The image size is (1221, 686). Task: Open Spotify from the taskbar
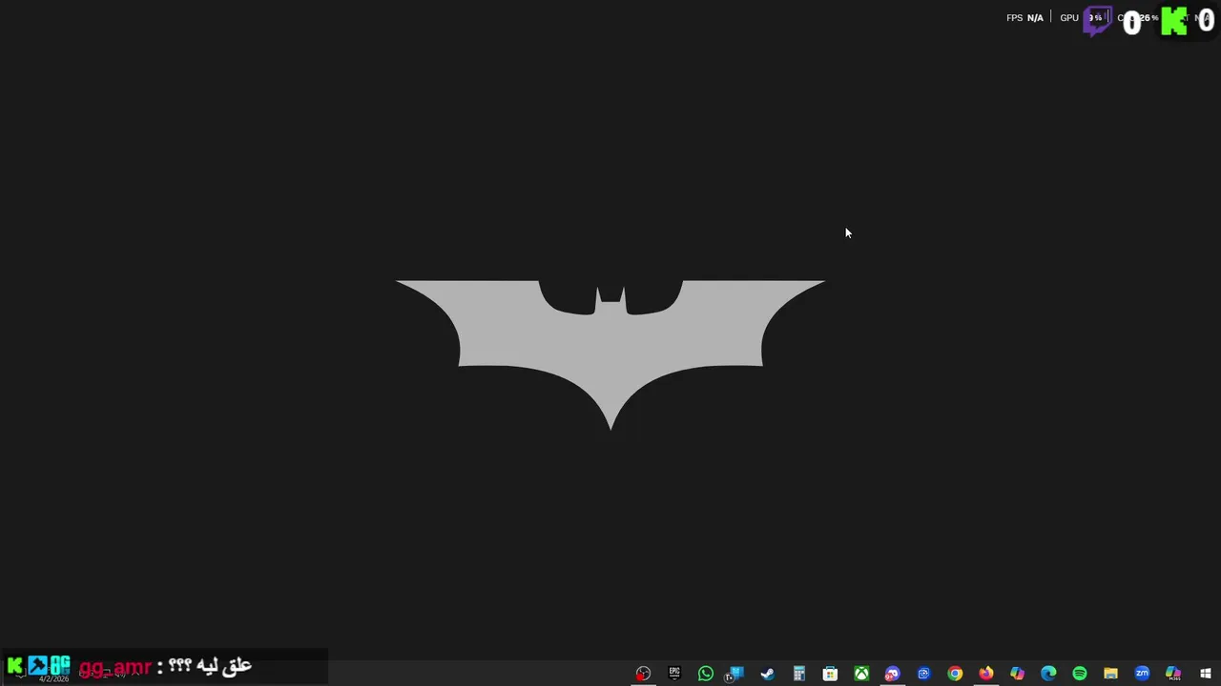1080,674
